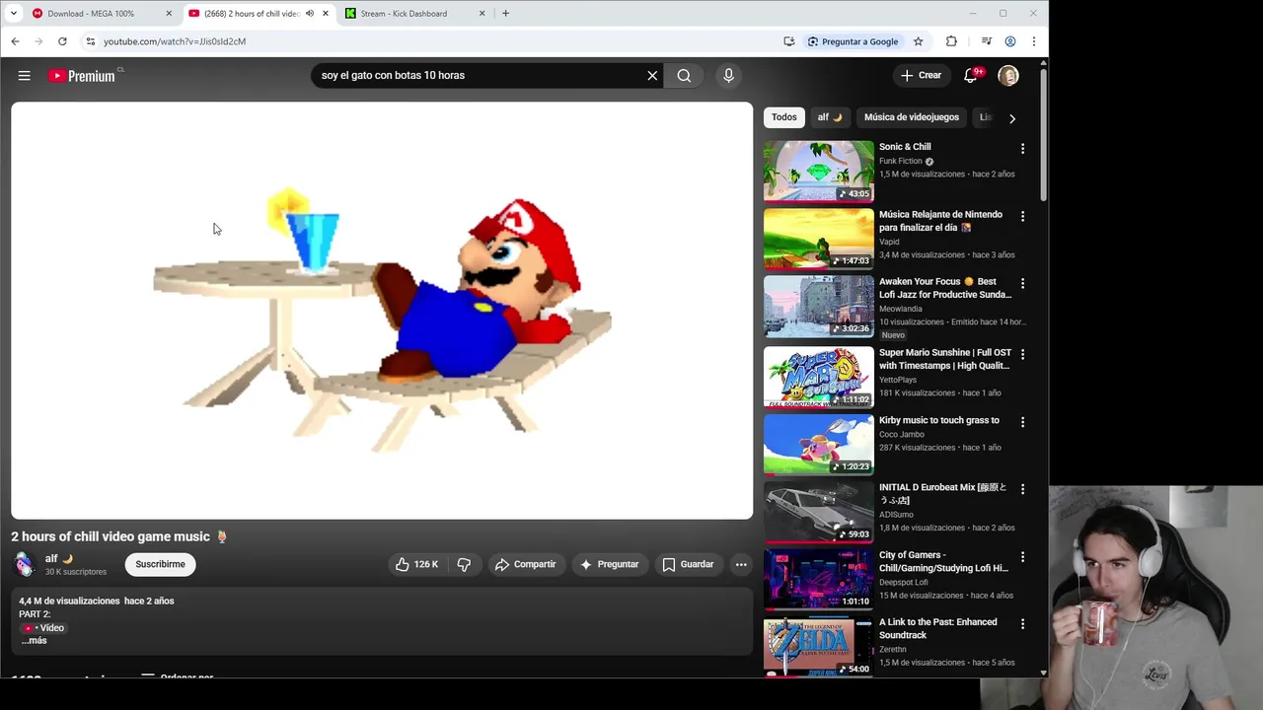This screenshot has width=1263, height=710.
Task: Open browser extensions puzzle icon
Action: pyautogui.click(x=951, y=41)
